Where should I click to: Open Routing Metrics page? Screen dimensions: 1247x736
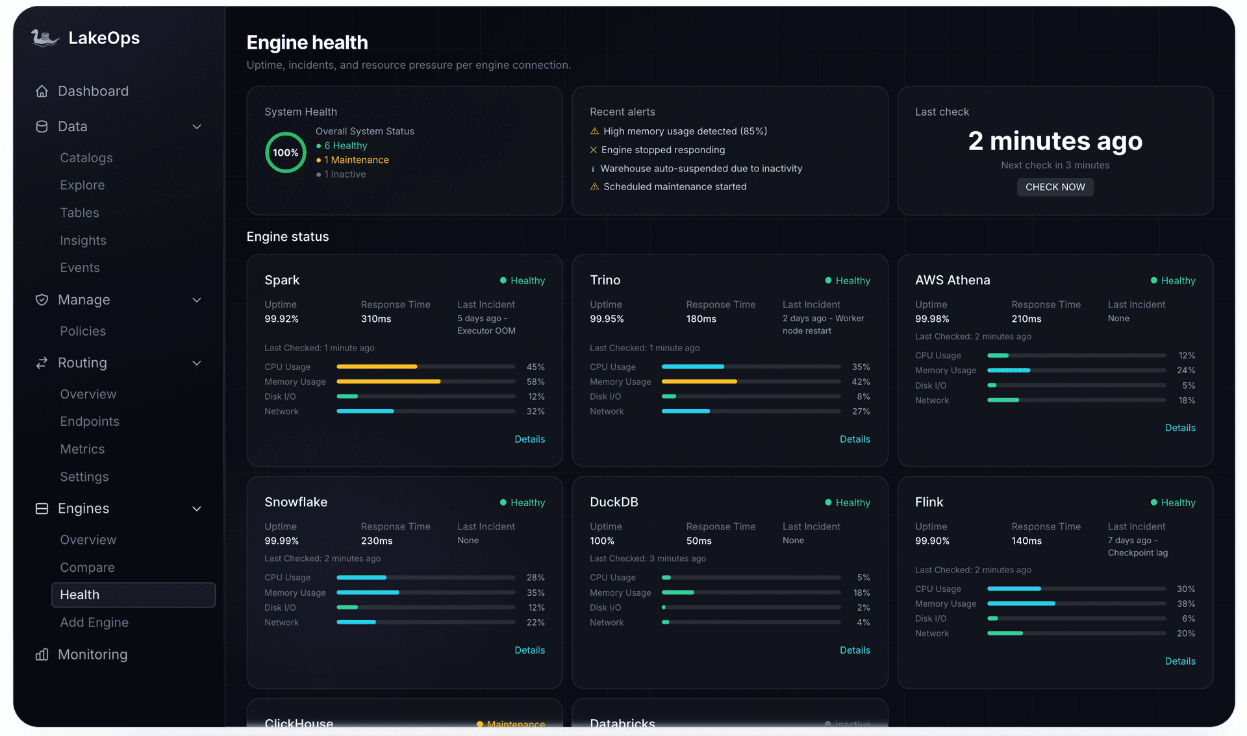pyautogui.click(x=82, y=449)
